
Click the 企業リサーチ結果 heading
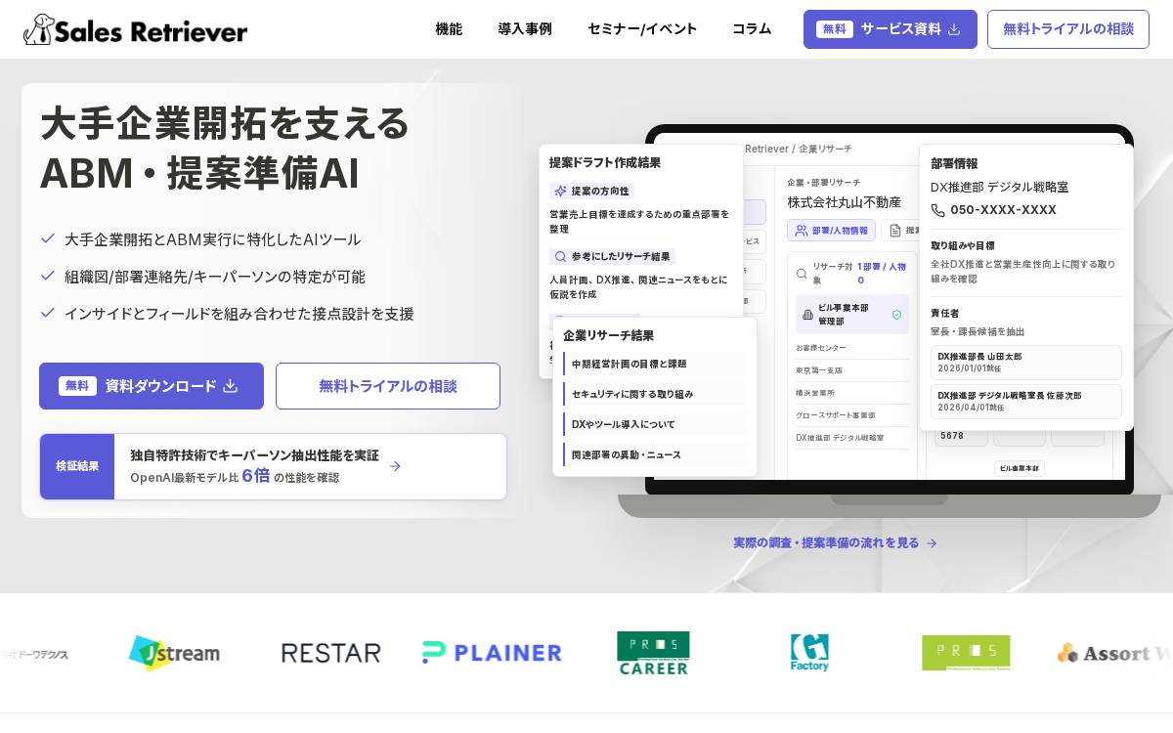[x=609, y=335]
